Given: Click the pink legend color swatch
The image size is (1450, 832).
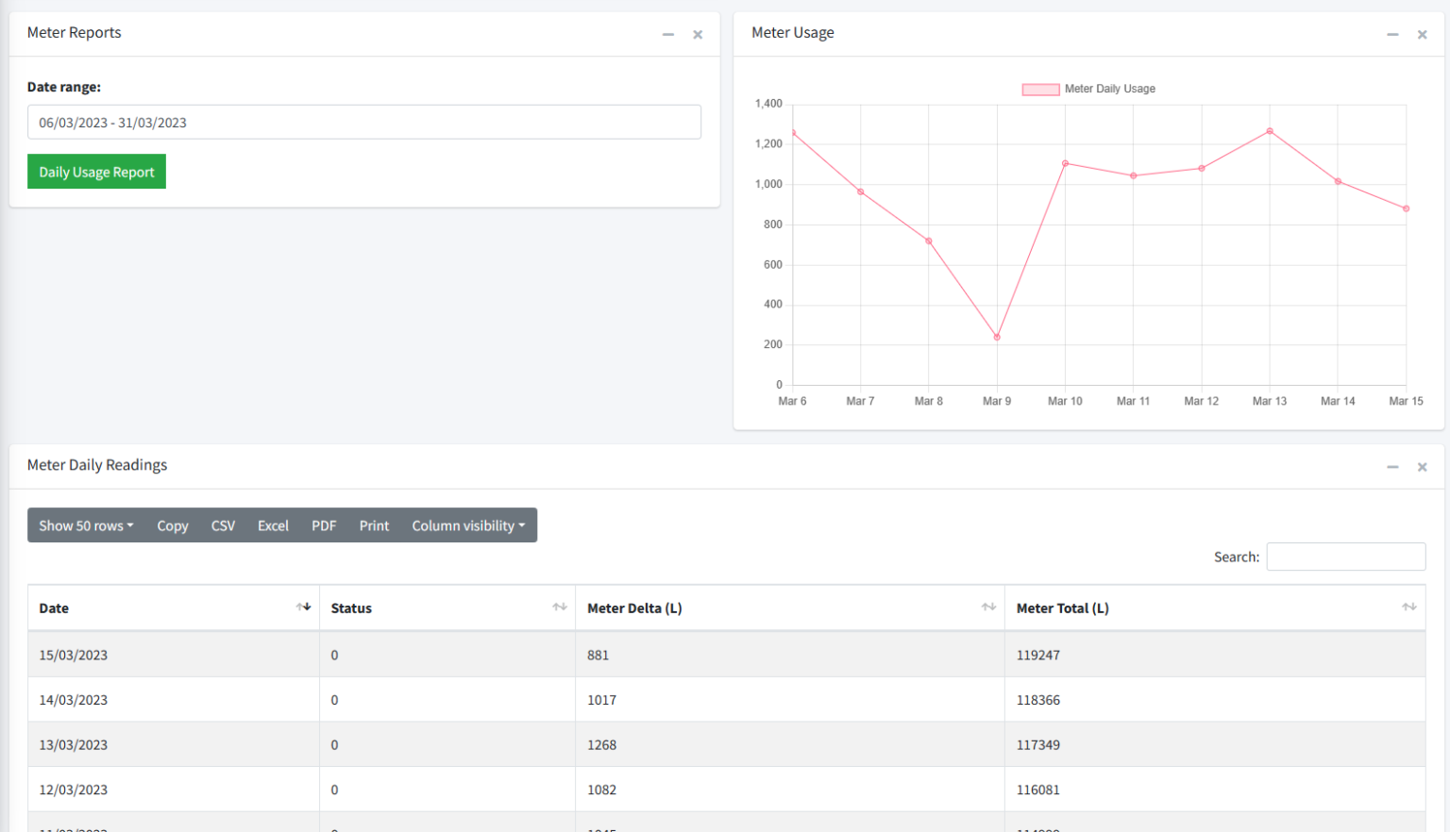Looking at the screenshot, I should pos(1040,88).
